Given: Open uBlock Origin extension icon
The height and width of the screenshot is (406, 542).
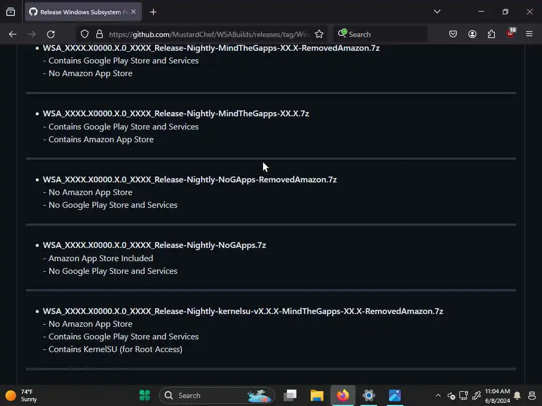Looking at the screenshot, I should pos(511,33).
